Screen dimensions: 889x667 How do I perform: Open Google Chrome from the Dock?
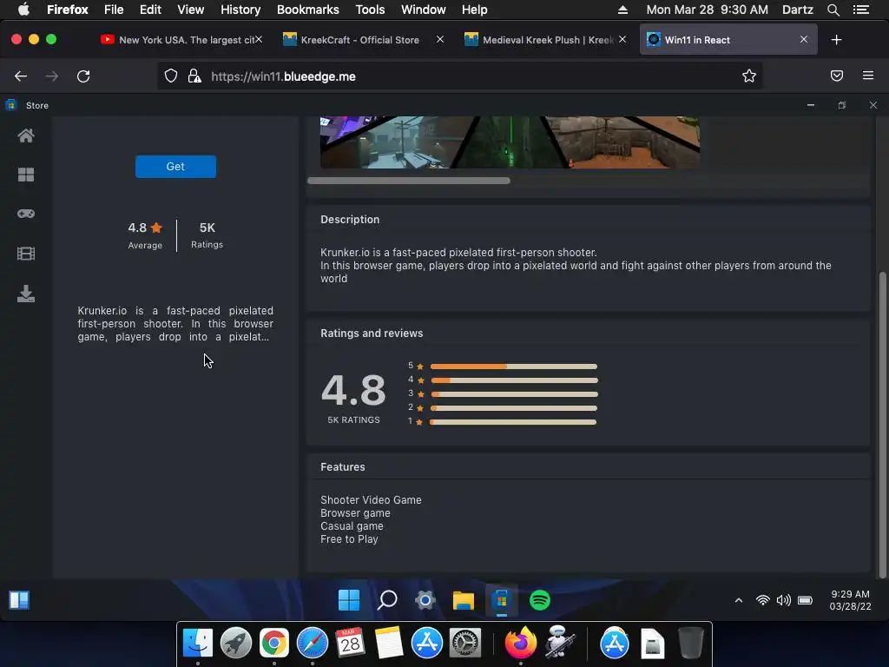[x=273, y=644]
